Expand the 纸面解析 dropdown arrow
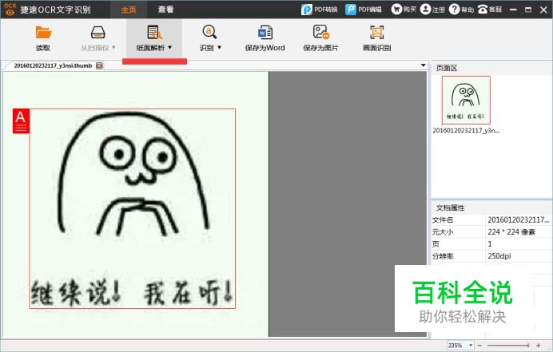 (170, 47)
